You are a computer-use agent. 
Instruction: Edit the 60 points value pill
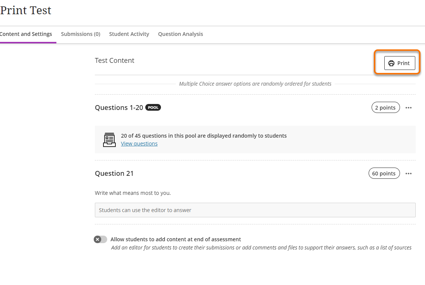(384, 174)
